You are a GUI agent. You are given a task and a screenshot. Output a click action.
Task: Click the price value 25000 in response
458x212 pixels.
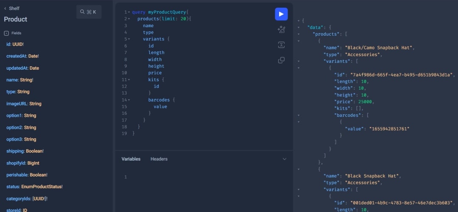[365, 102]
